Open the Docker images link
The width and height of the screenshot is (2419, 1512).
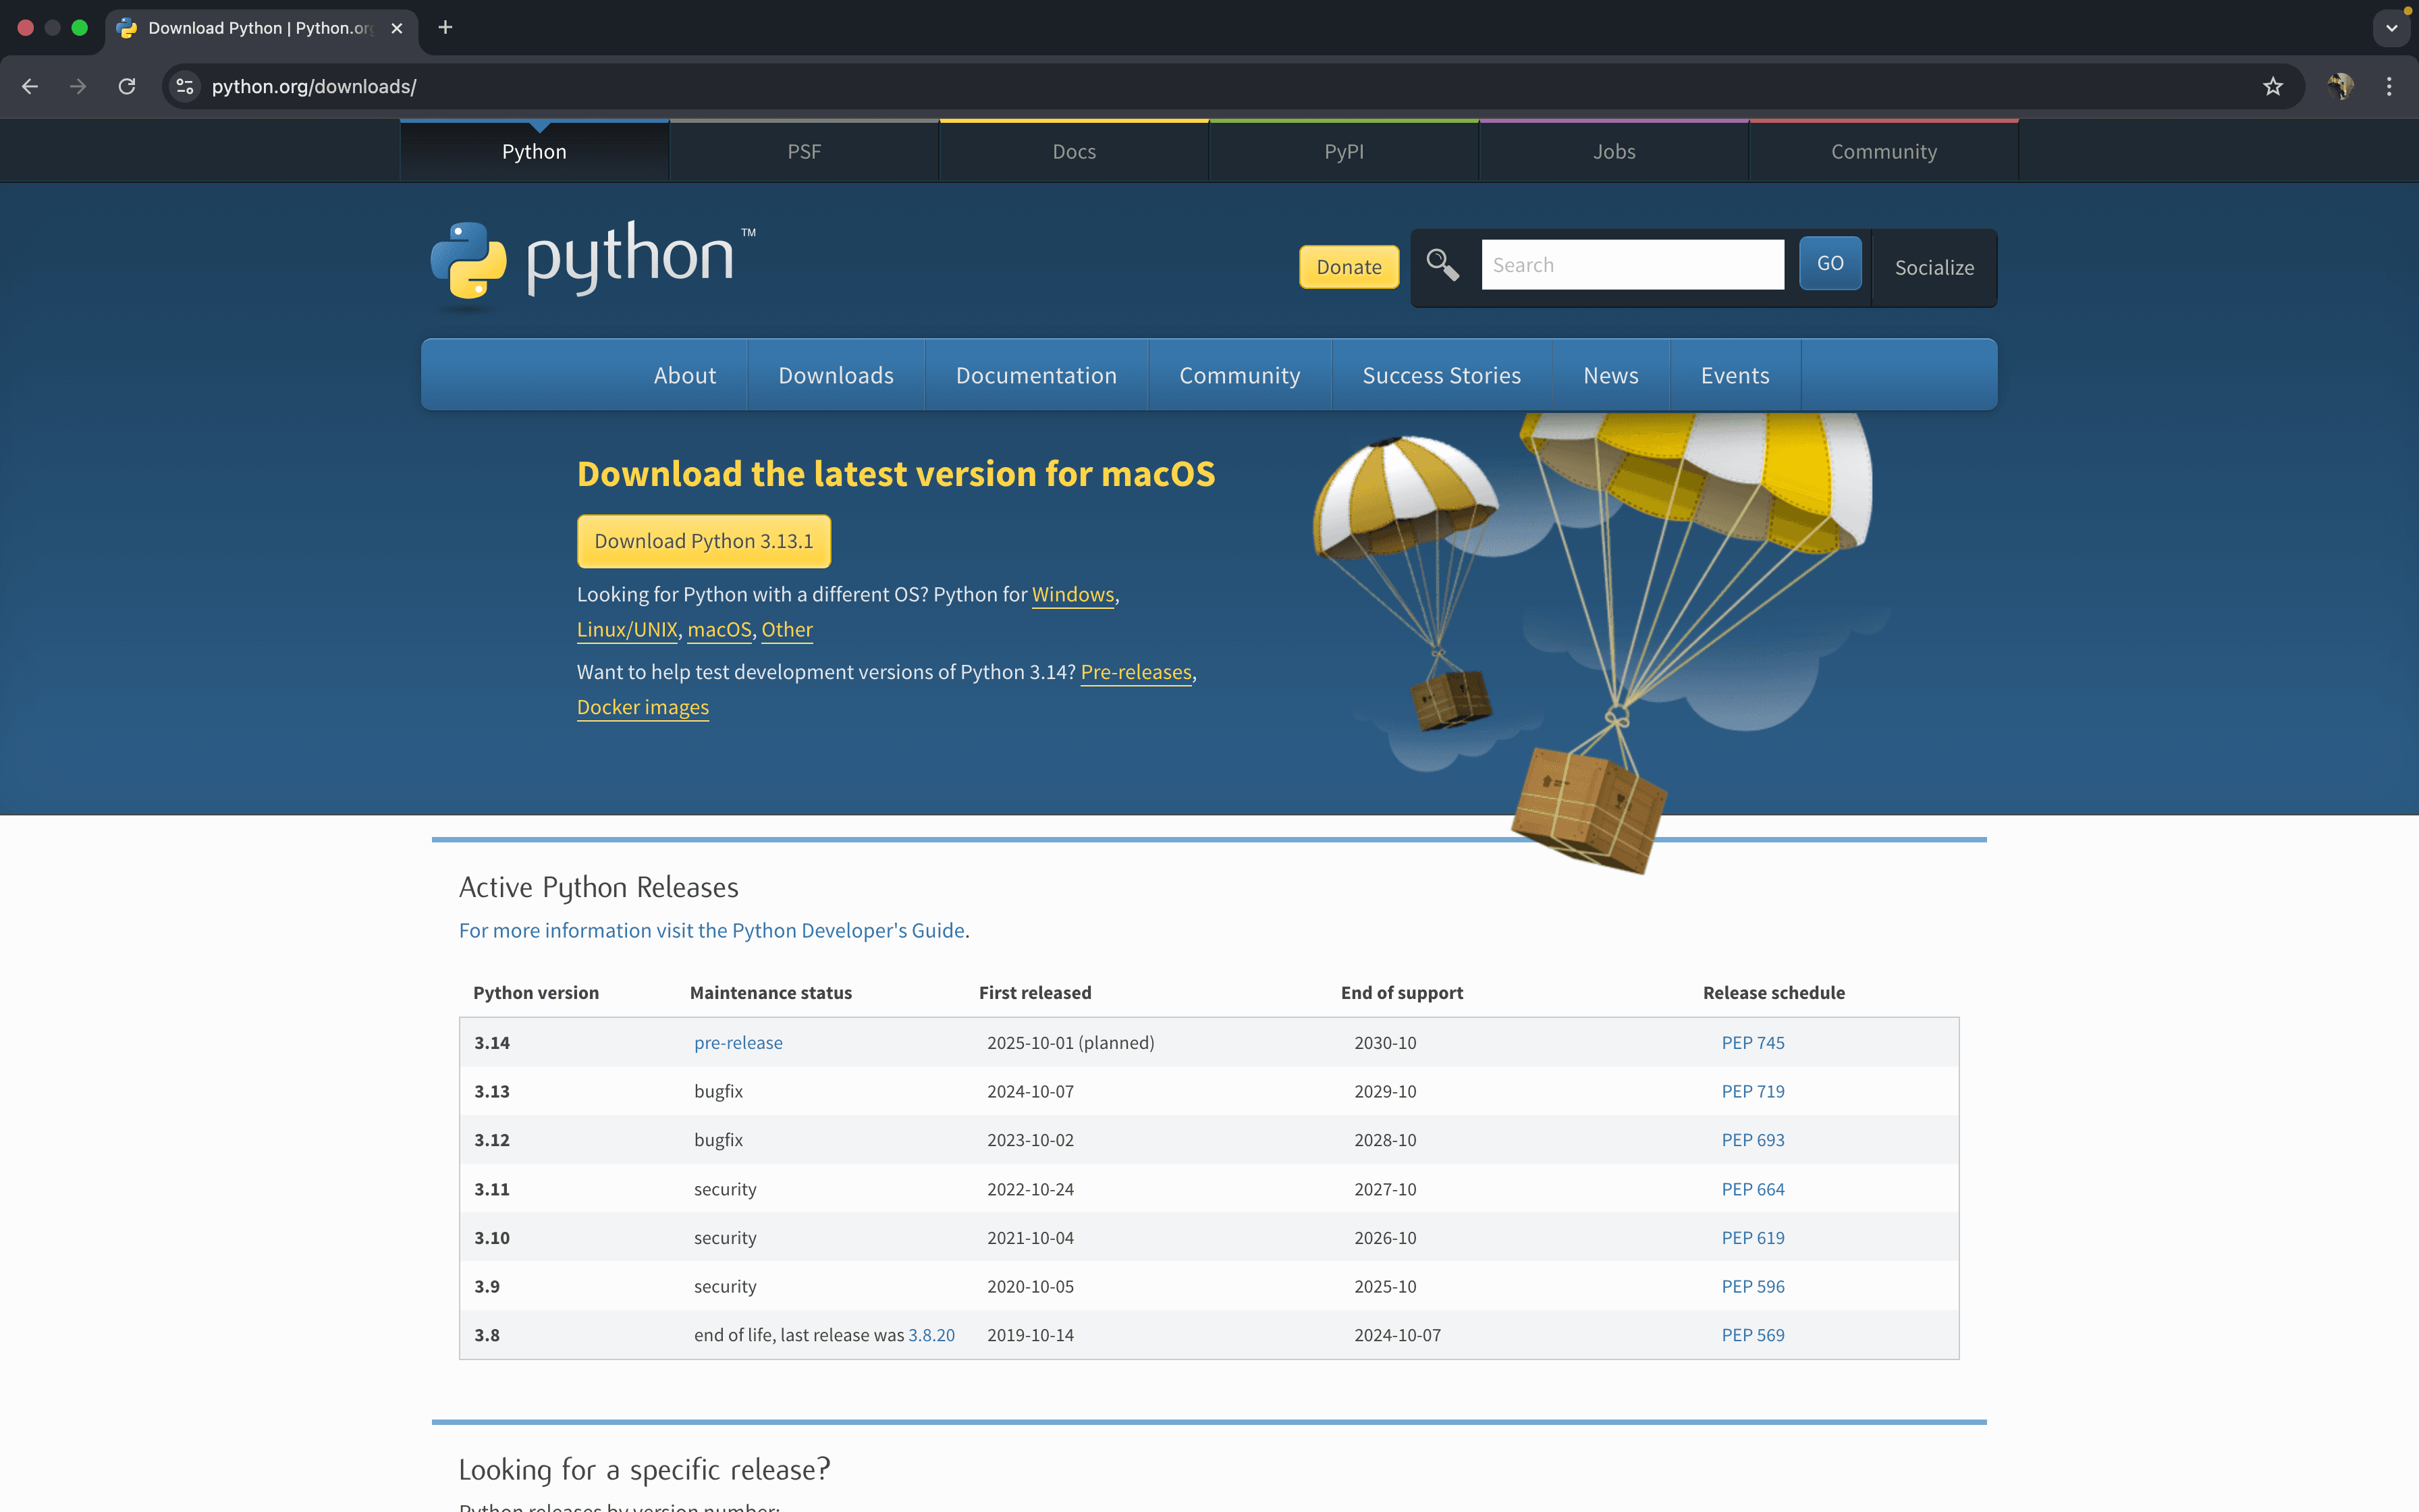(643, 707)
